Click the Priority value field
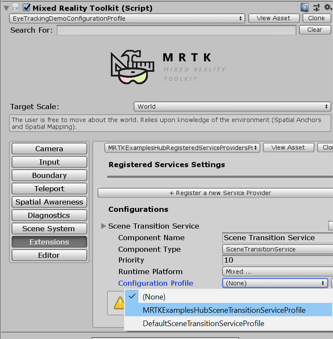333x339 pixels. point(278,260)
